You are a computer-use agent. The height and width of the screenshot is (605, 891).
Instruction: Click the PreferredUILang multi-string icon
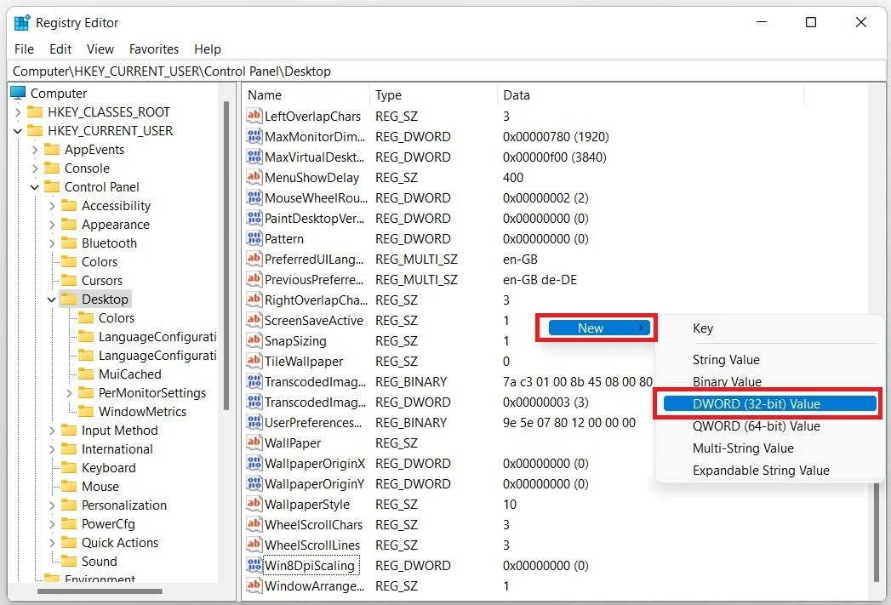tap(254, 259)
